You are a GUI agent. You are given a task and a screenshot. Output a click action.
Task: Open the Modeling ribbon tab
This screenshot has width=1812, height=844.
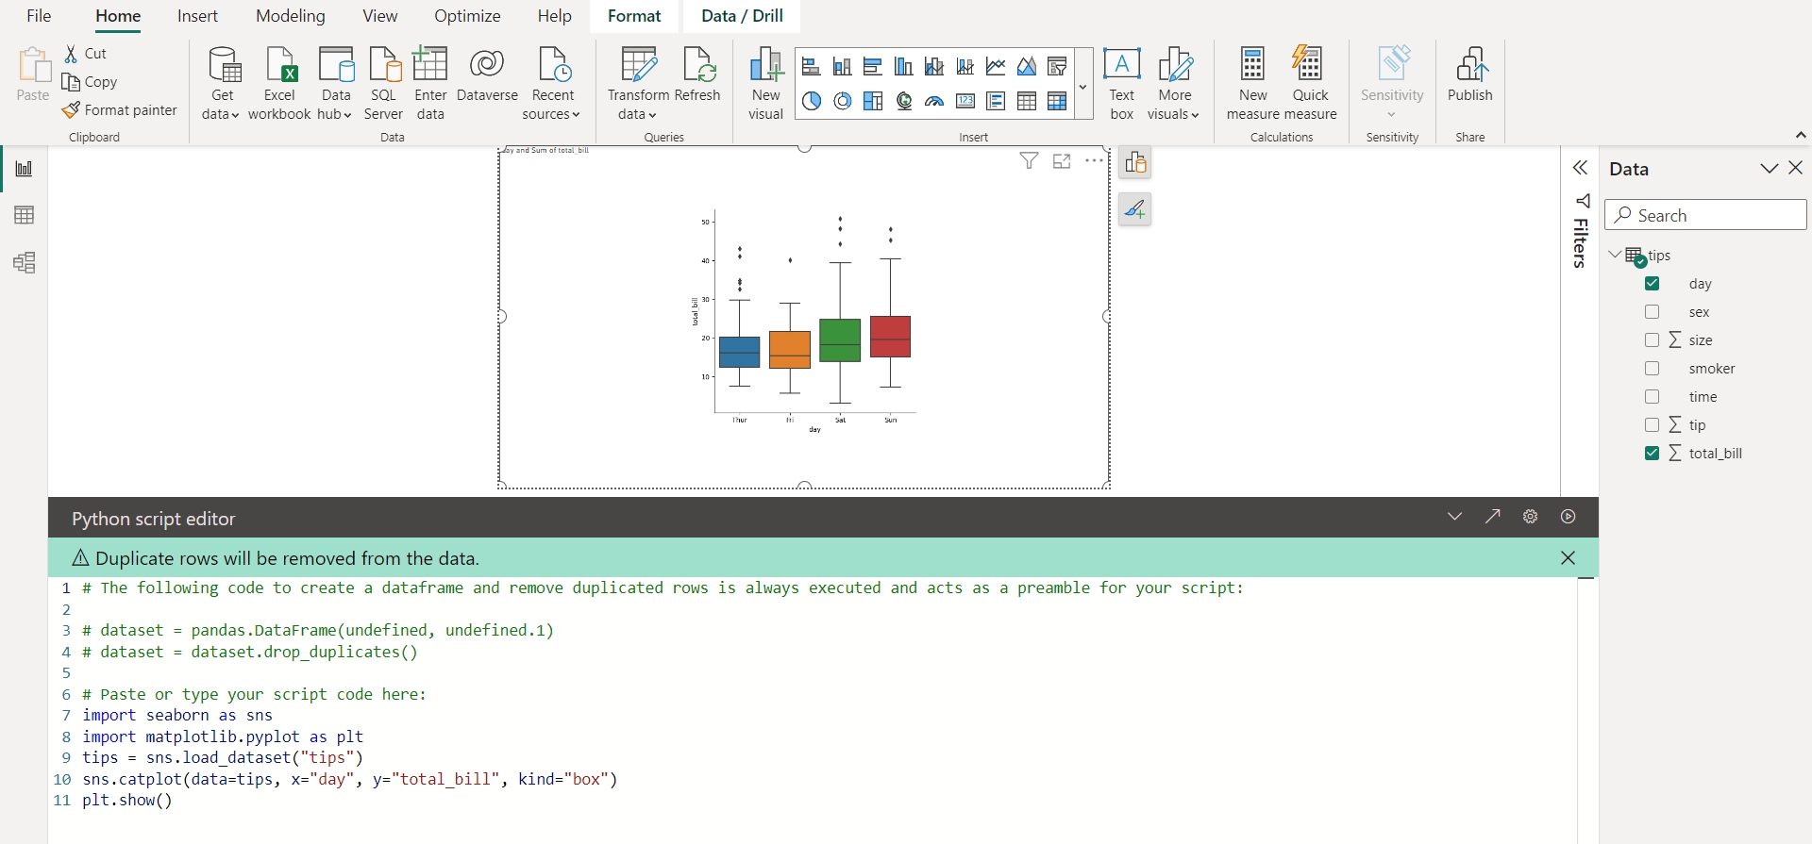pyautogui.click(x=291, y=16)
